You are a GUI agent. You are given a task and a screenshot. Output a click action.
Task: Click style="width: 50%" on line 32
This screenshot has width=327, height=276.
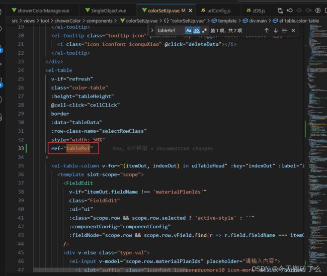(x=78, y=140)
